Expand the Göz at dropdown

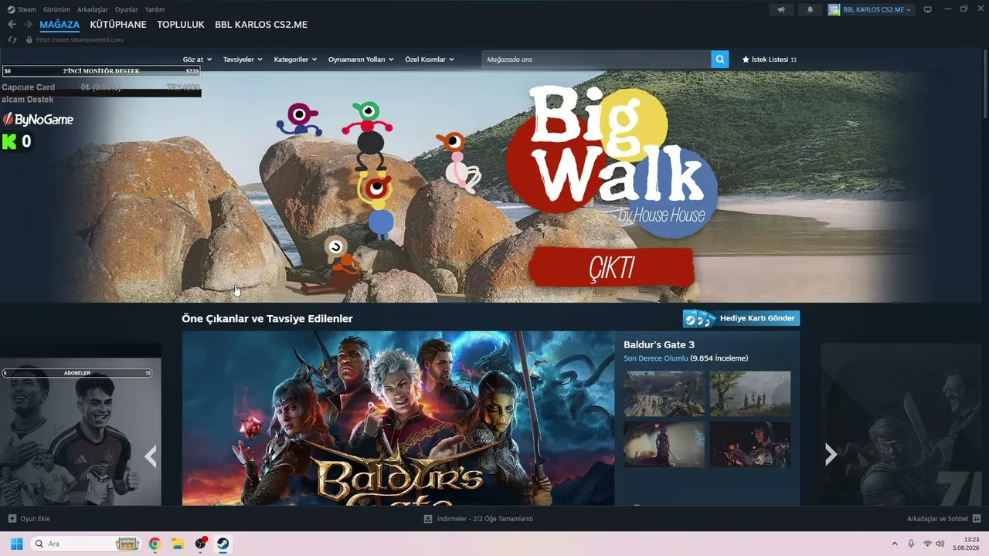tap(197, 59)
